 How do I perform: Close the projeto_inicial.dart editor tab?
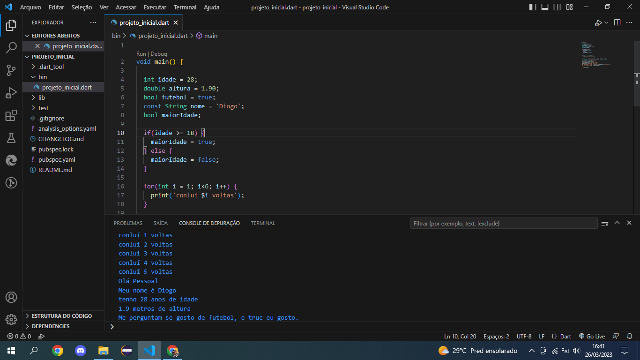(176, 22)
